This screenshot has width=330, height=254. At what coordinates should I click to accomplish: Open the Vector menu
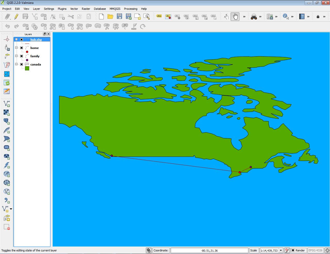pos(74,9)
